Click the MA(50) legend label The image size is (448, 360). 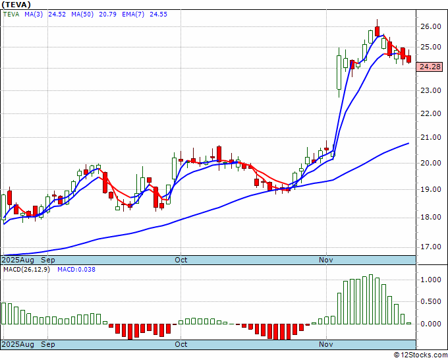pyautogui.click(x=82, y=15)
